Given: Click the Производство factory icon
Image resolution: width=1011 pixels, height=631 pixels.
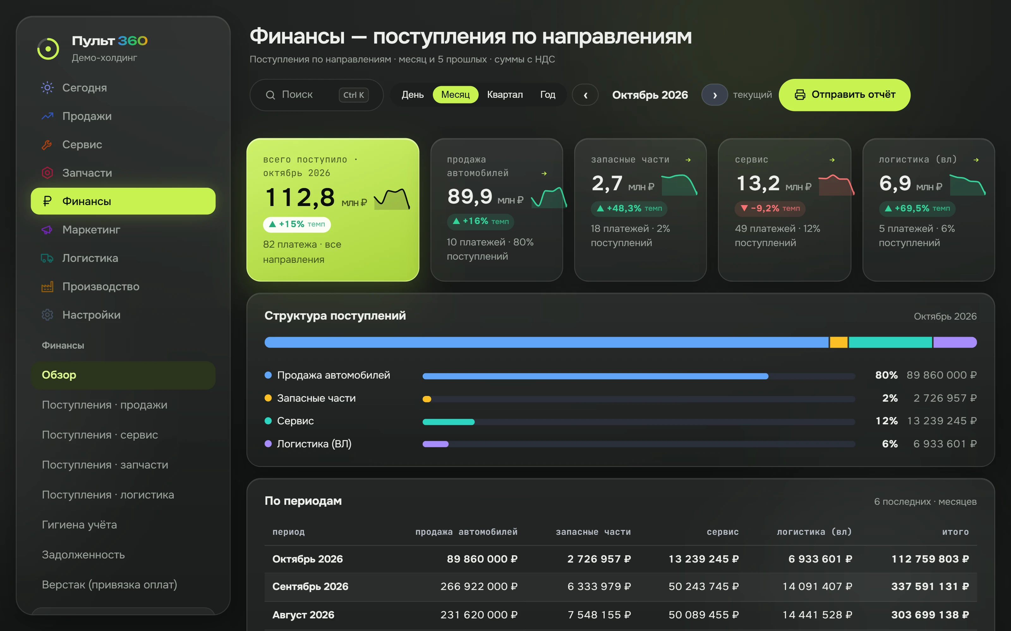Looking at the screenshot, I should pyautogui.click(x=47, y=286).
